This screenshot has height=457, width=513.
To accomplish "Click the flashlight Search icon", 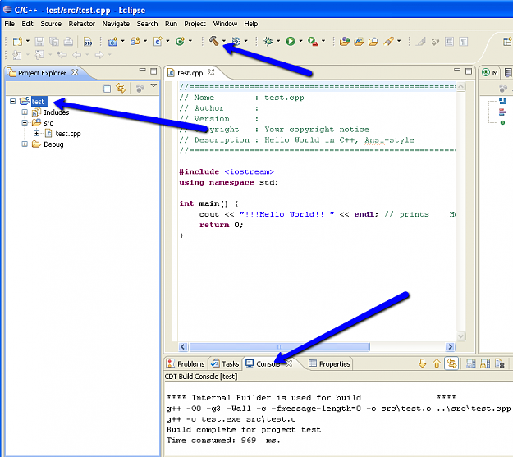I will pyautogui.click(x=389, y=42).
